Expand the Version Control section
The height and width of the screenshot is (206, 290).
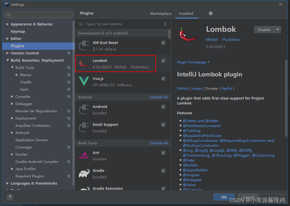click(7, 53)
